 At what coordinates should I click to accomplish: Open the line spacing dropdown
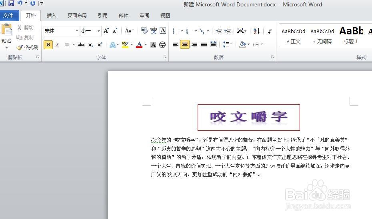228,44
